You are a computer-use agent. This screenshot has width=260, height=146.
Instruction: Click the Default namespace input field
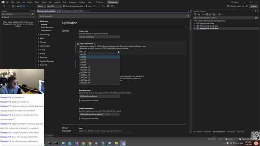[99, 114]
